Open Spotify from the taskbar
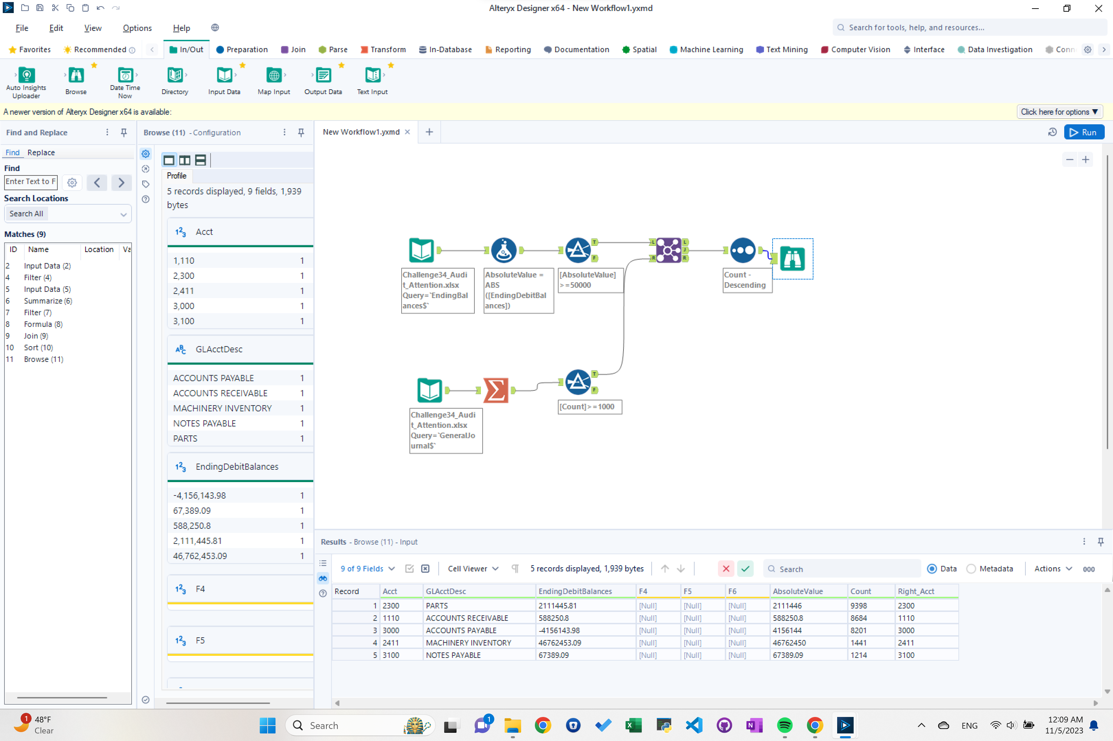The width and height of the screenshot is (1113, 741). 784,725
